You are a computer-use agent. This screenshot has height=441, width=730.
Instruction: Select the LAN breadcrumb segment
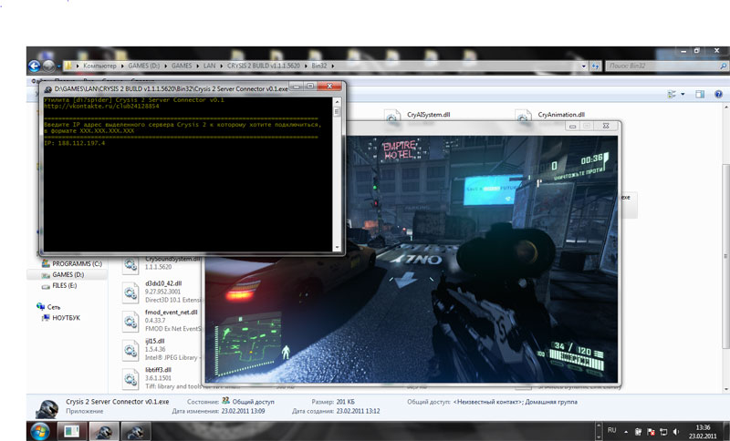[x=210, y=66]
